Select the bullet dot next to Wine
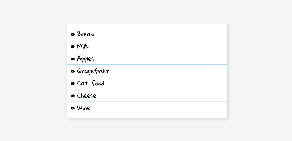292x141 pixels. coord(73,108)
